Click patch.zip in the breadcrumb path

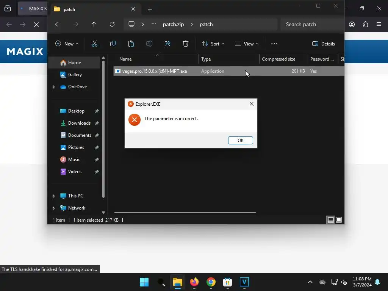point(173,24)
